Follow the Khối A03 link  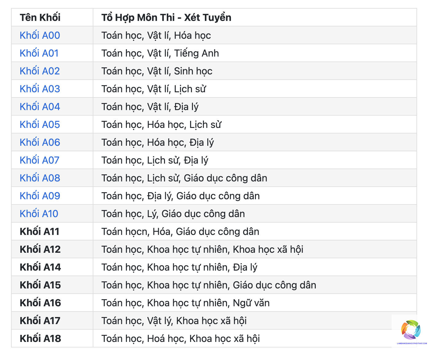pyautogui.click(x=40, y=89)
